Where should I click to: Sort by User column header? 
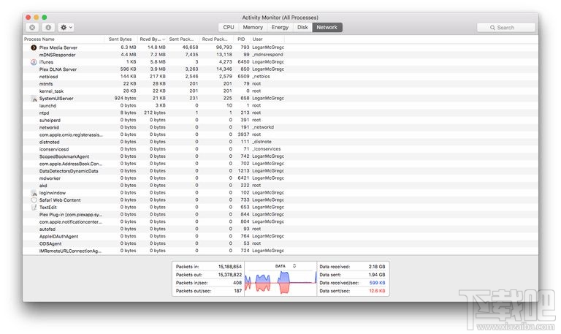point(268,39)
